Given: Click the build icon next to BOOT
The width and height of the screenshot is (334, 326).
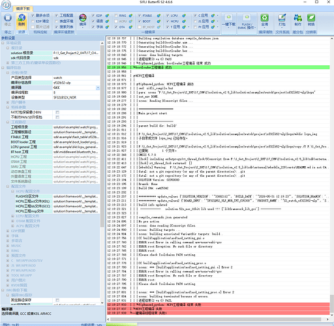Looking at the screenshot, I should click(x=159, y=22).
